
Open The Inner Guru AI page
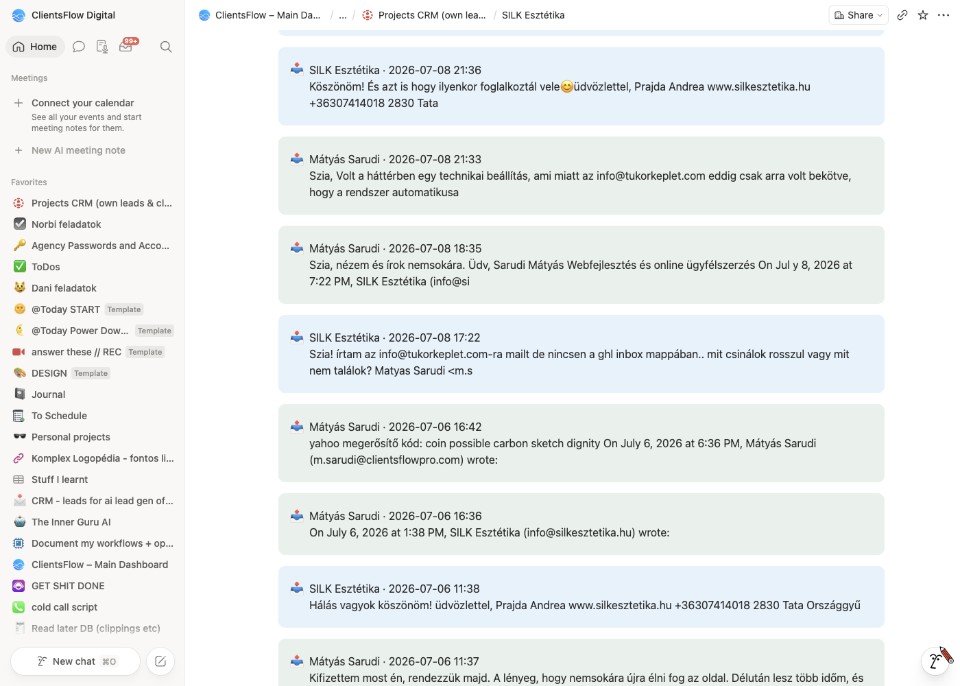tap(93, 522)
